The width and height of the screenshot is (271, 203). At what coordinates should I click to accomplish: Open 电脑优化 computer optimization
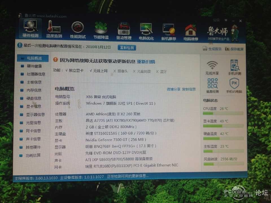coord(146,31)
